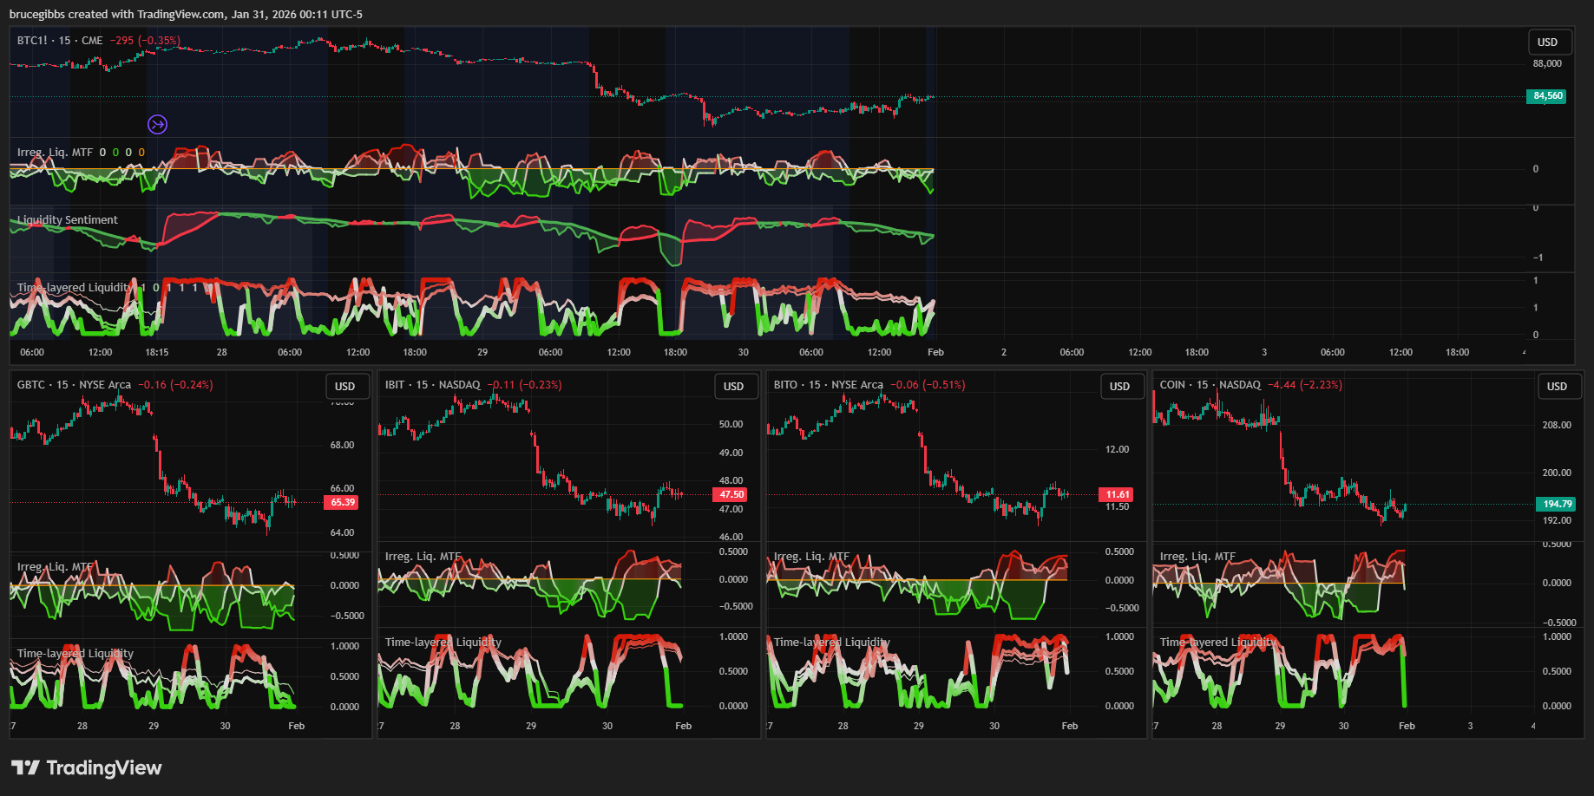Image resolution: width=1594 pixels, height=796 pixels.
Task: Select the BTC1! symbol title on the main chart
Action: [x=60, y=41]
